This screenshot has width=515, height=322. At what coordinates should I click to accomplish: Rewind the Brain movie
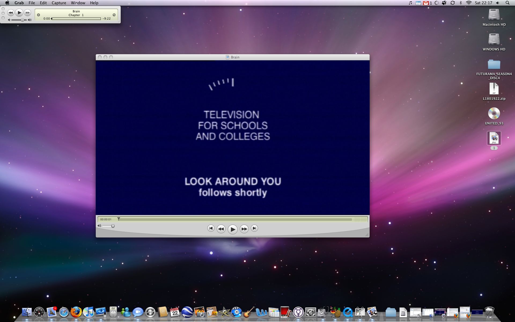click(x=221, y=229)
